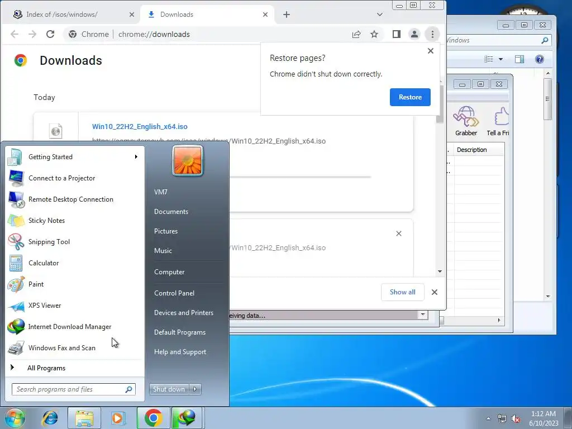Open the Snipping Tool
Image resolution: width=572 pixels, height=429 pixels.
tap(74, 241)
